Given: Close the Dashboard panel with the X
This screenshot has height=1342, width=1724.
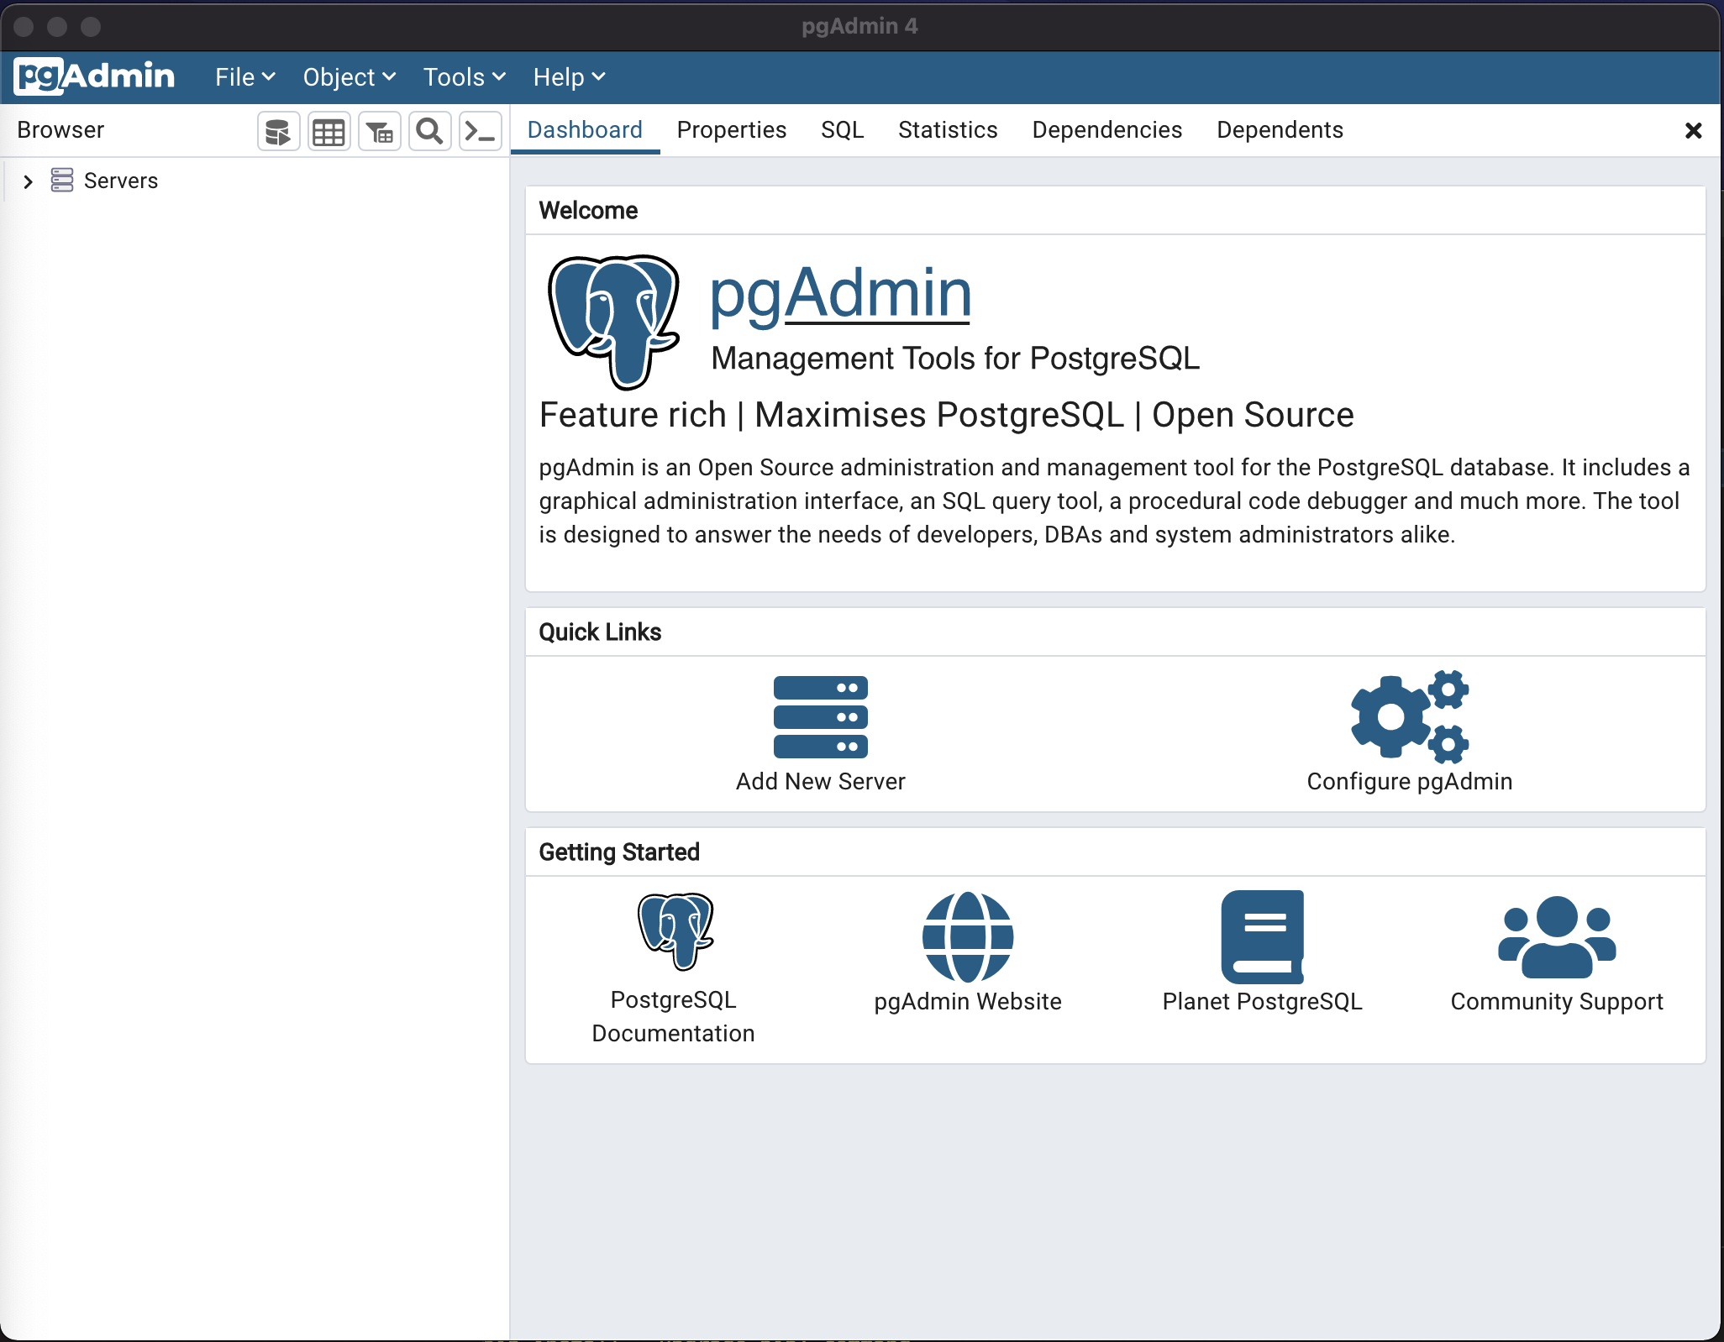Looking at the screenshot, I should pos(1693,131).
